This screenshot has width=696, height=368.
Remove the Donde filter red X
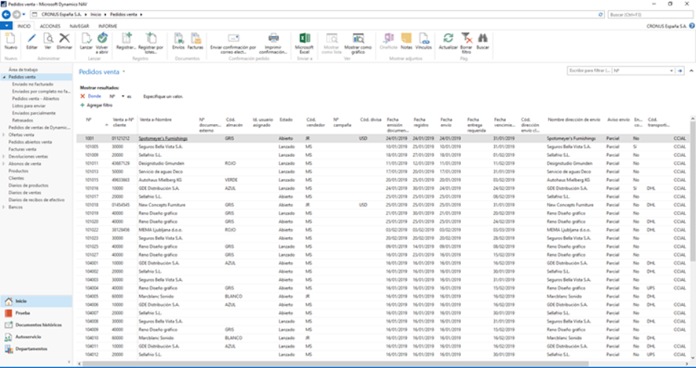pos(82,97)
